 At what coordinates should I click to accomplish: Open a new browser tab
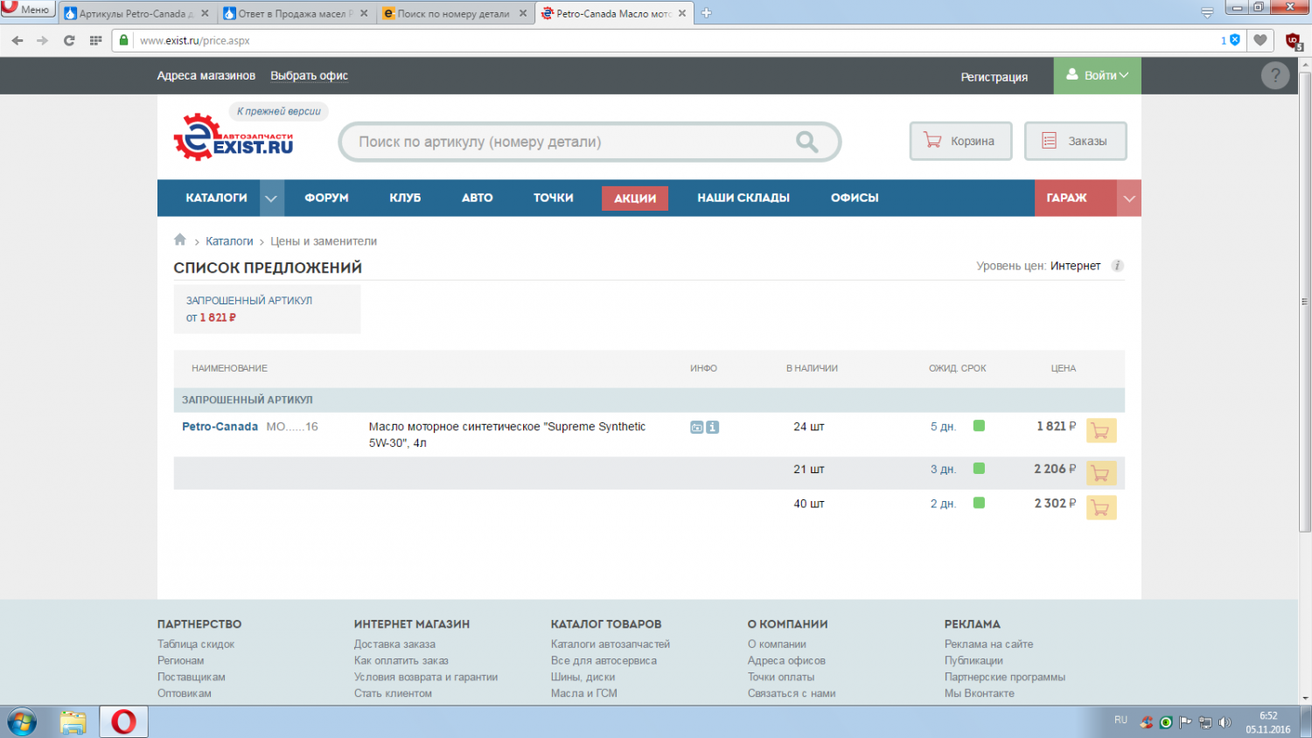tap(707, 13)
